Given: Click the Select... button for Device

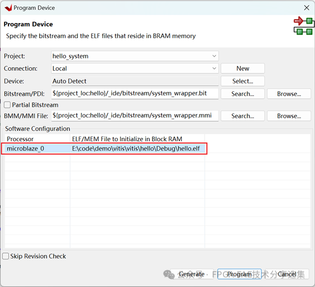Looking at the screenshot, I should (x=242, y=81).
